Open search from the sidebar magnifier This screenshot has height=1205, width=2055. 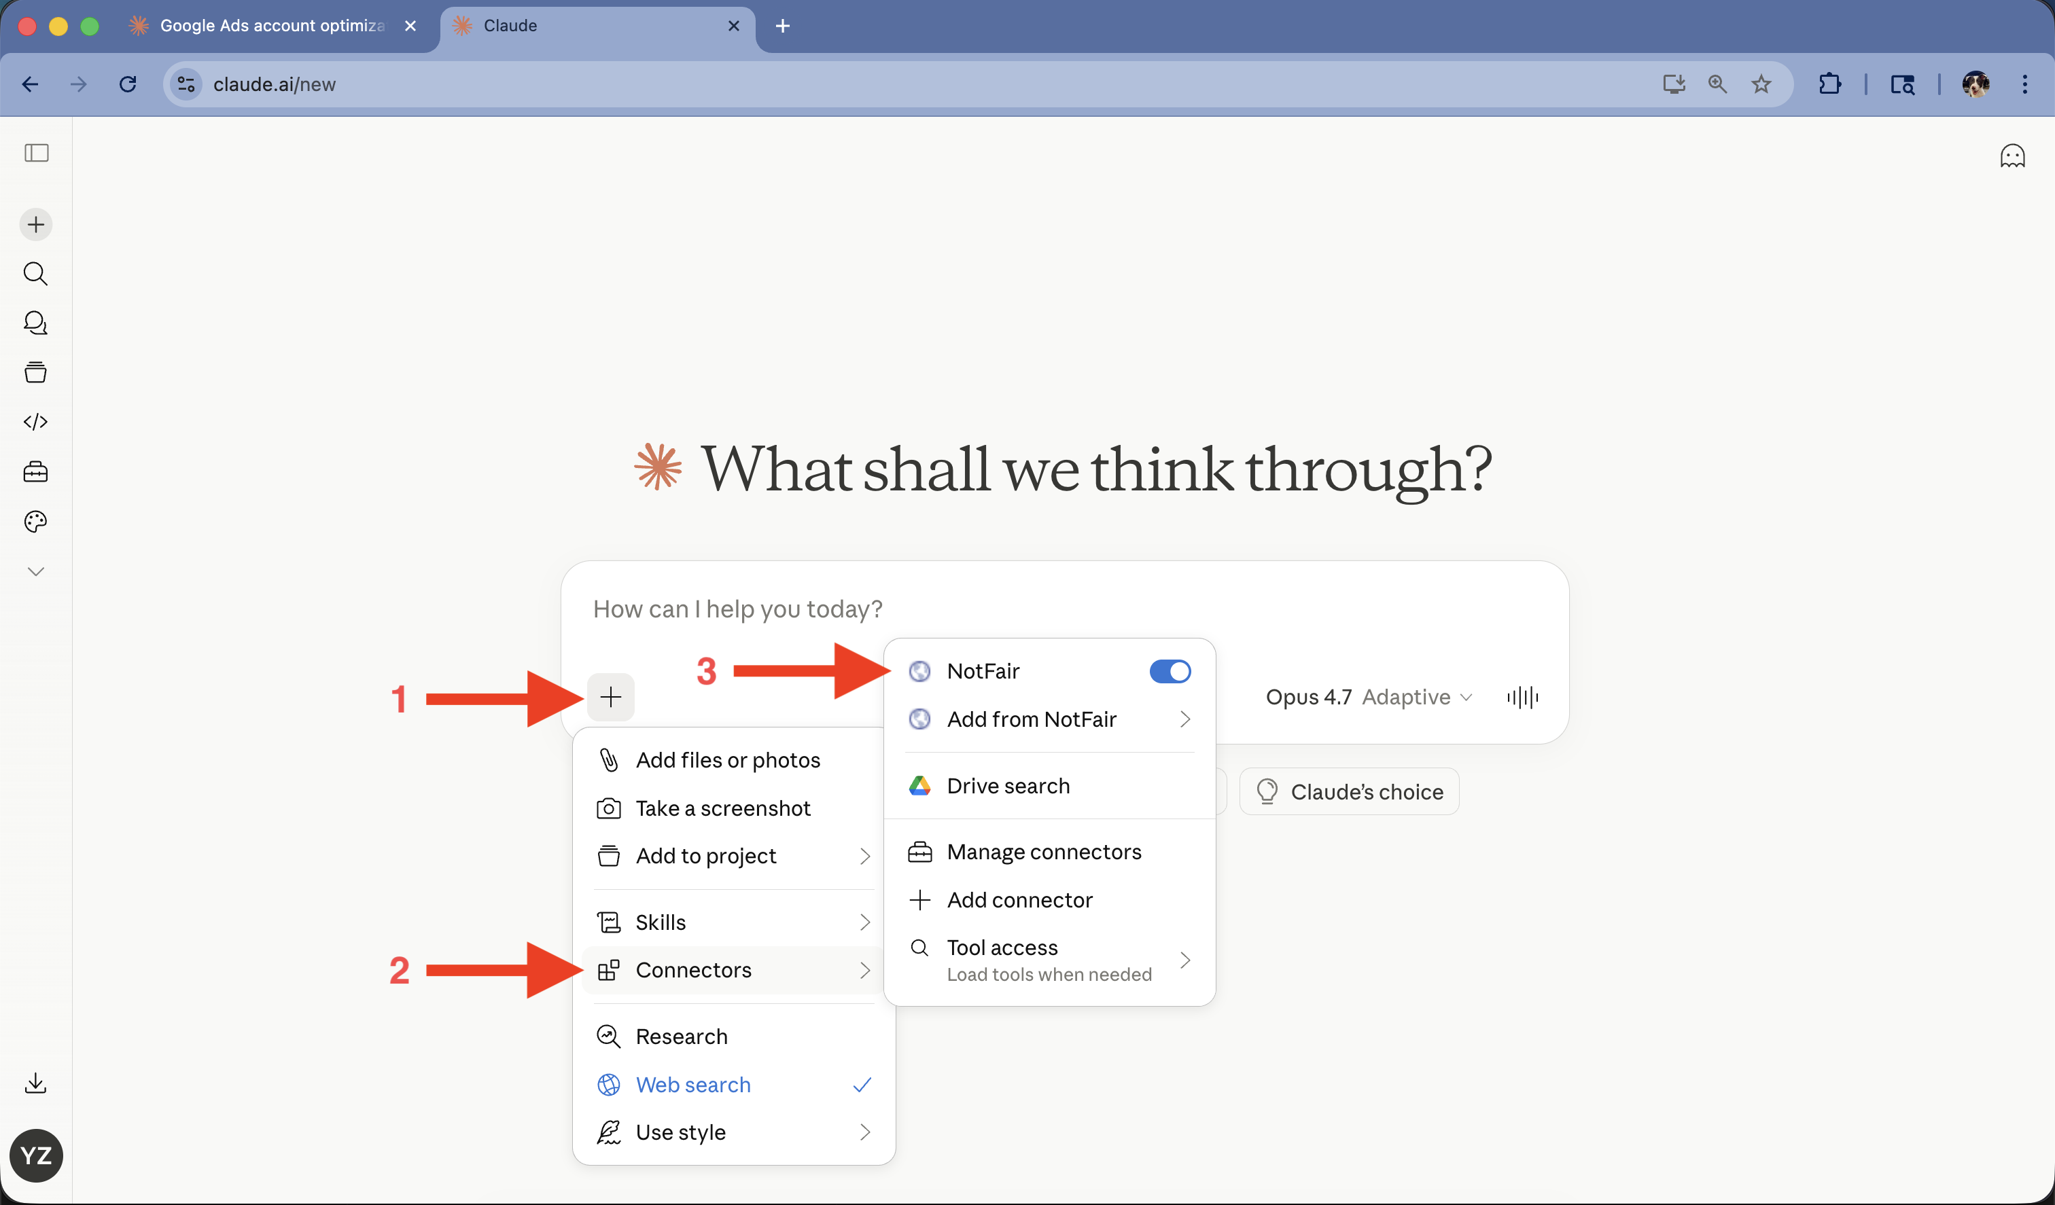point(35,274)
